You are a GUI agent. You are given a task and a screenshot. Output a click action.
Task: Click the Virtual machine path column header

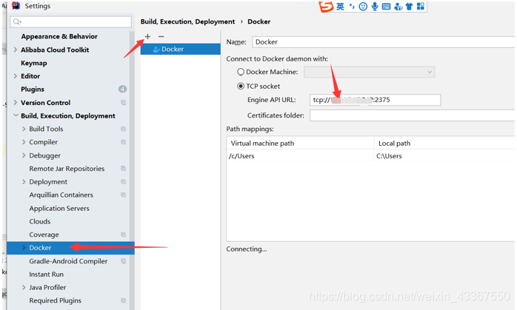(x=301, y=144)
